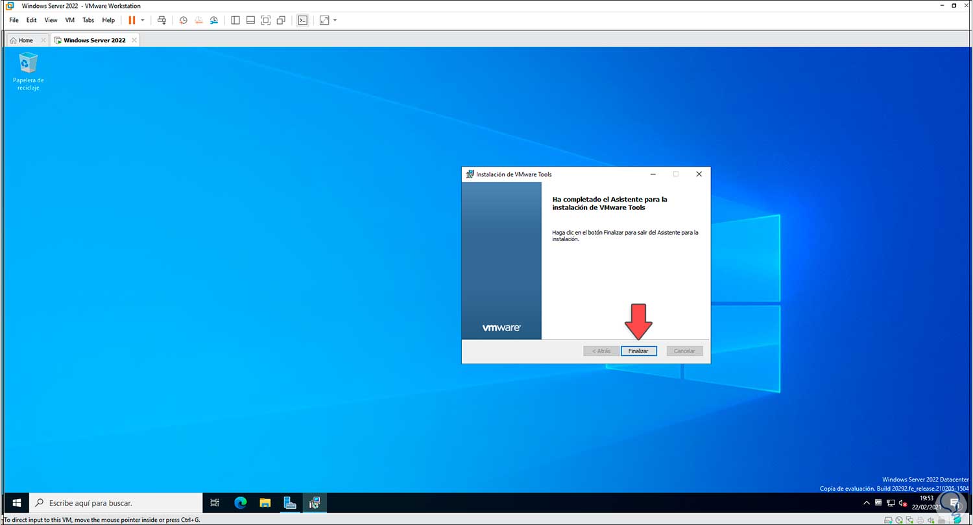This screenshot has height=525, width=973.
Task: Enter full screen mode
Action: pos(266,20)
